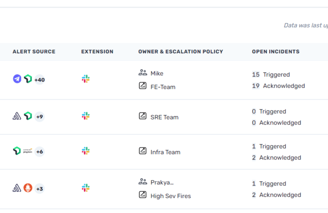Image resolution: width=328 pixels, height=213 pixels.
Task: Click the purple paper-plane alert source icon
Action: point(17,79)
